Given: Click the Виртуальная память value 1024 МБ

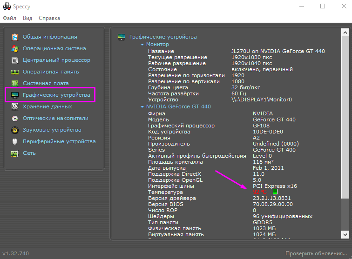Looking at the screenshot, I should 264,234.
